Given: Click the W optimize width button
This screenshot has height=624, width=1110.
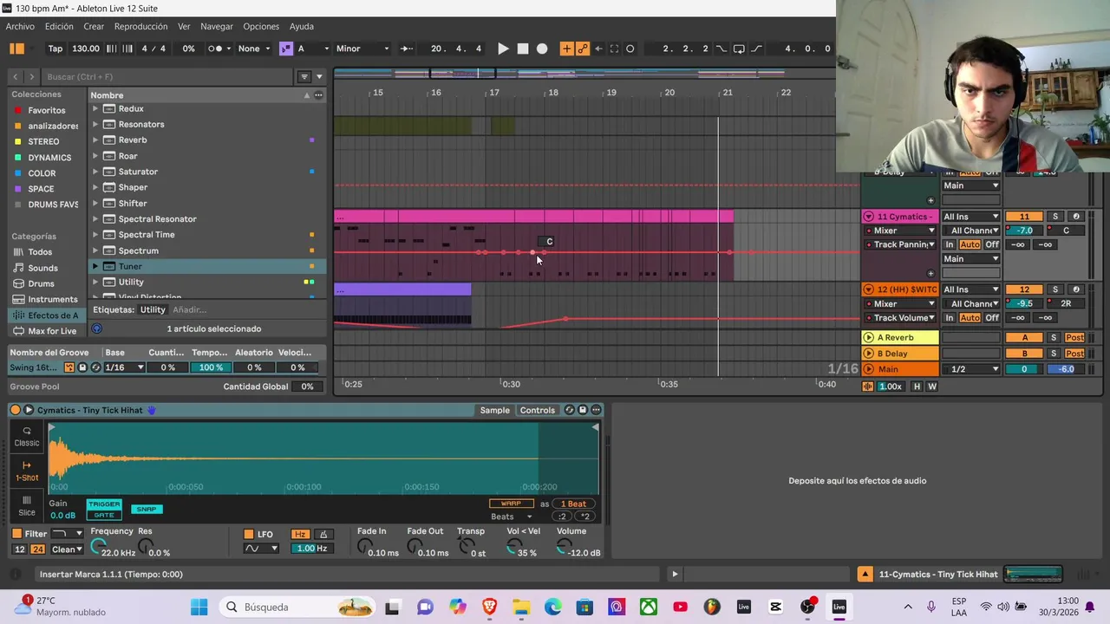Looking at the screenshot, I should pyautogui.click(x=932, y=387).
